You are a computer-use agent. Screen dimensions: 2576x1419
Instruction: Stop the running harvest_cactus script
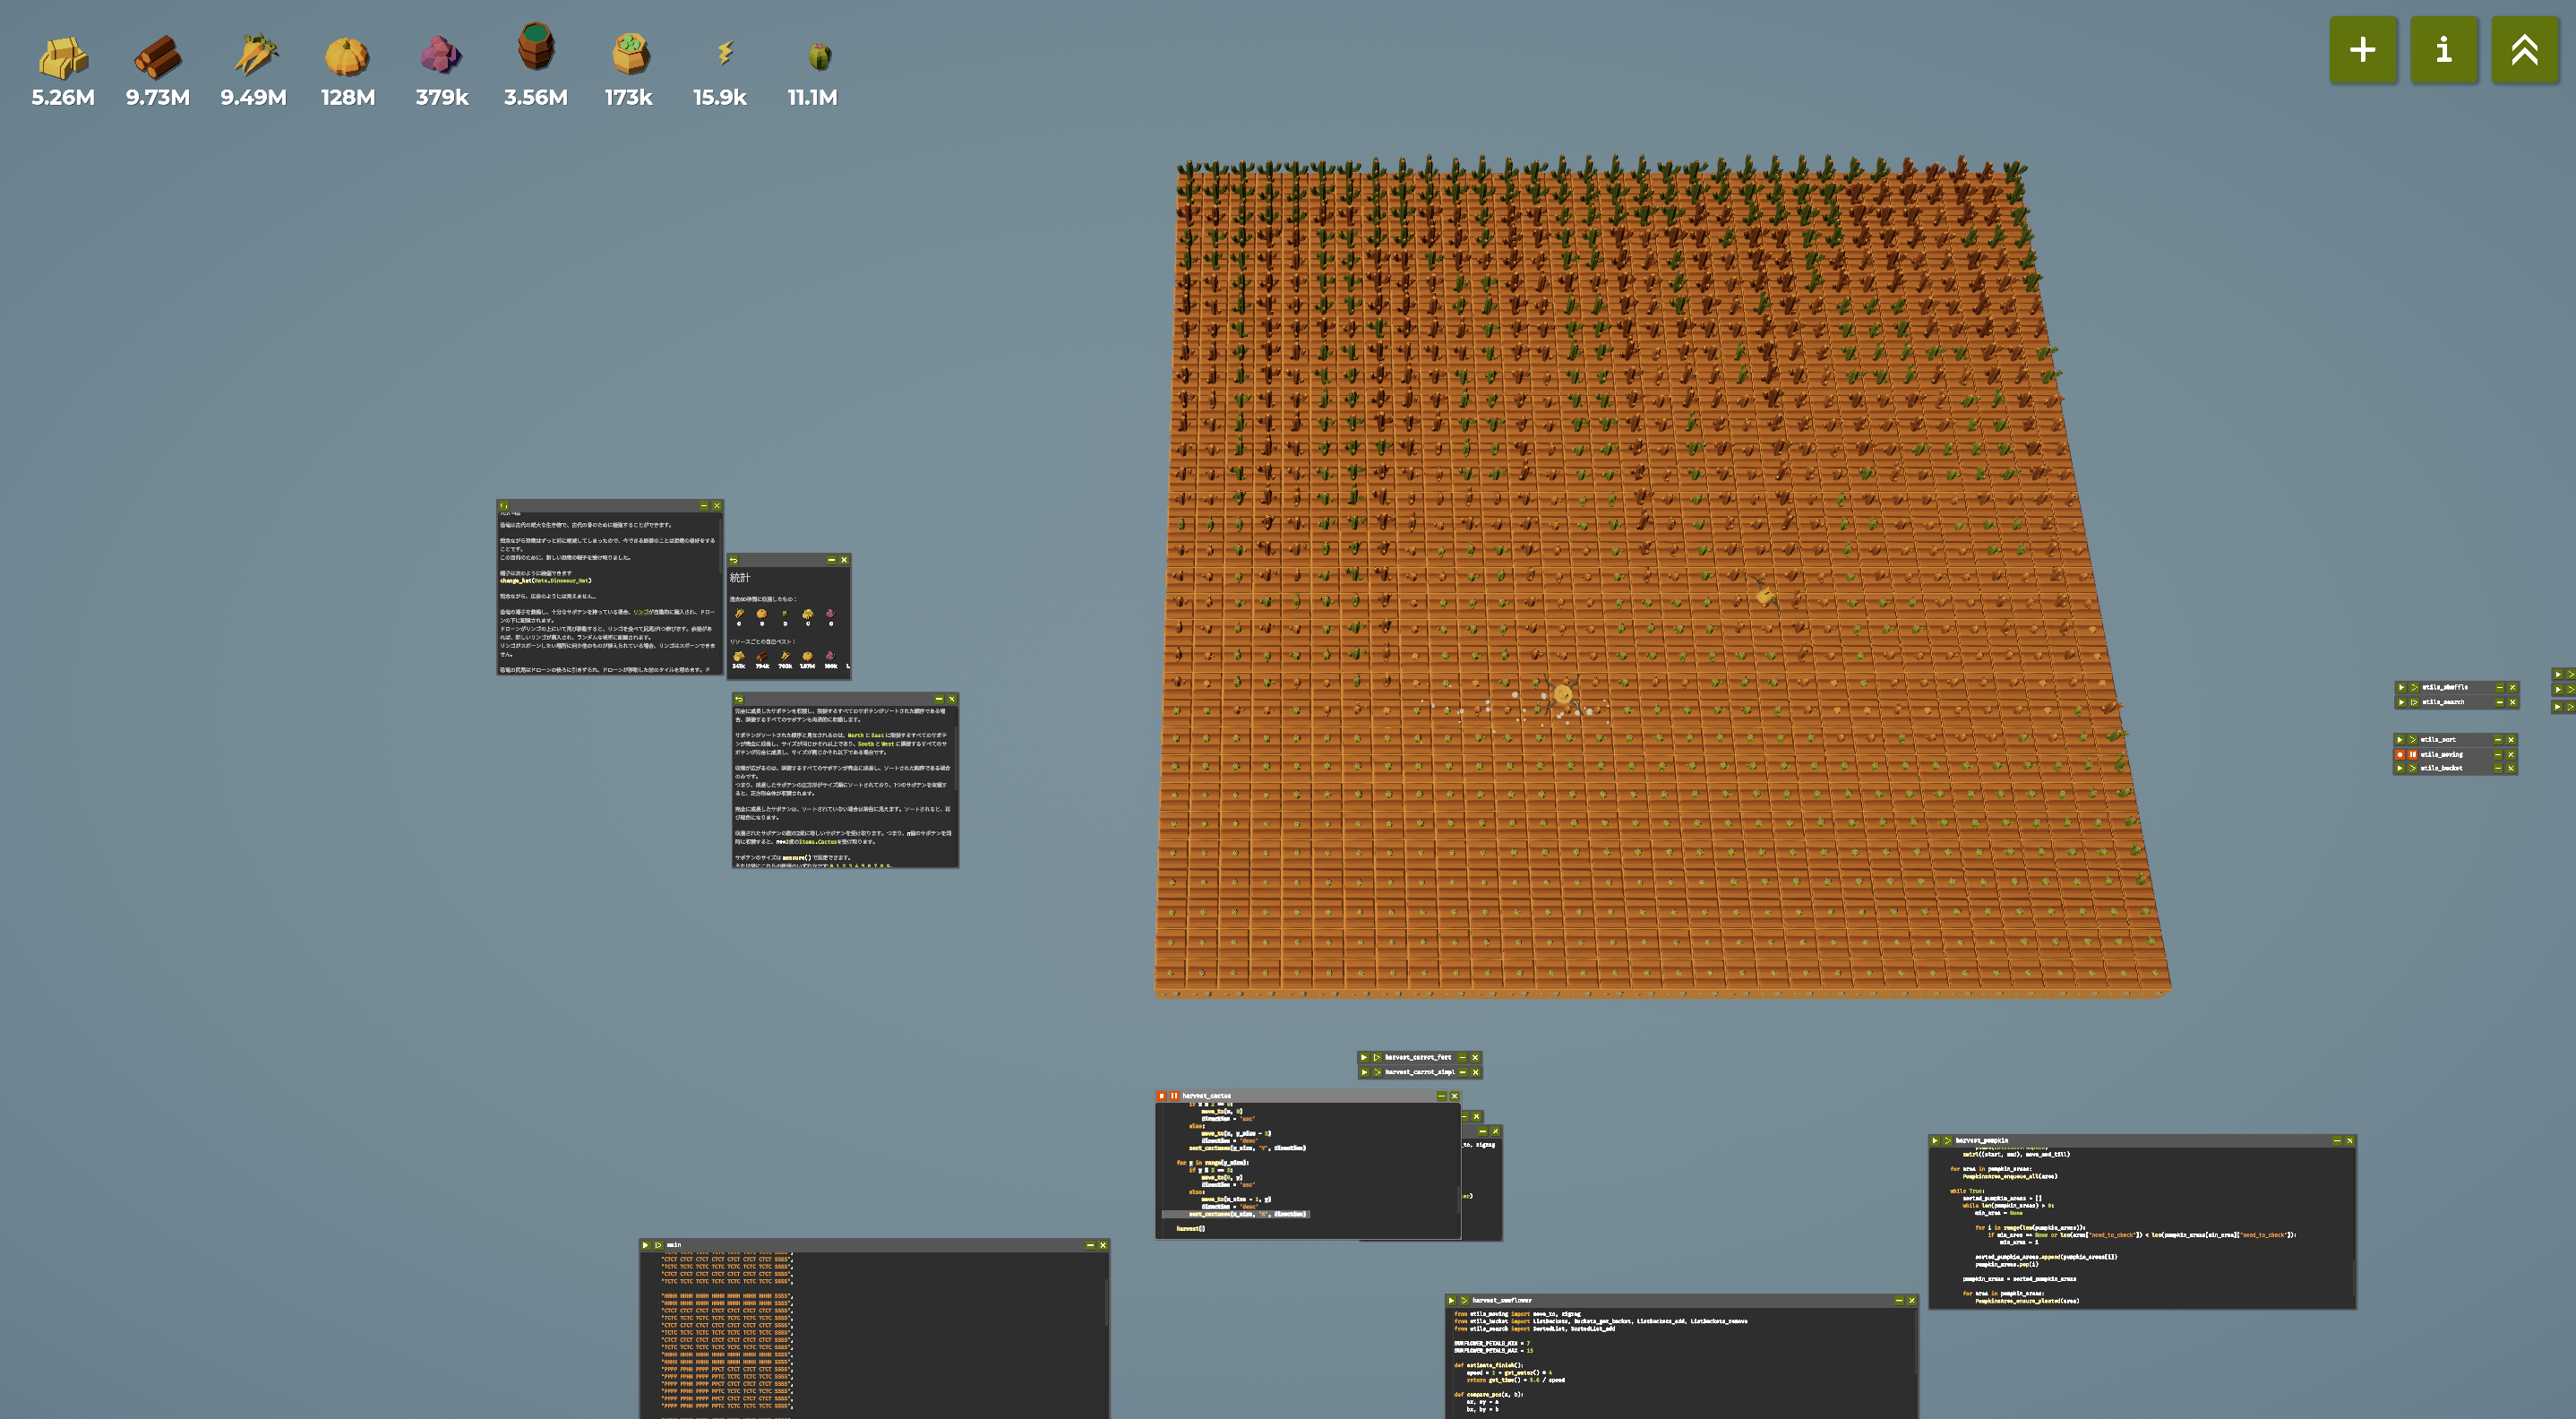click(1161, 1096)
